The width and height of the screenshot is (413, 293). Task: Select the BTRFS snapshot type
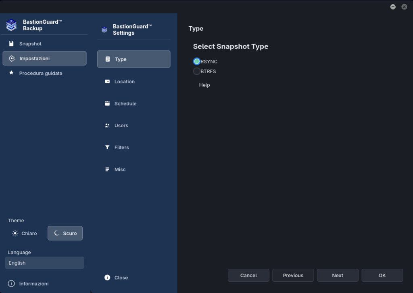click(x=197, y=71)
